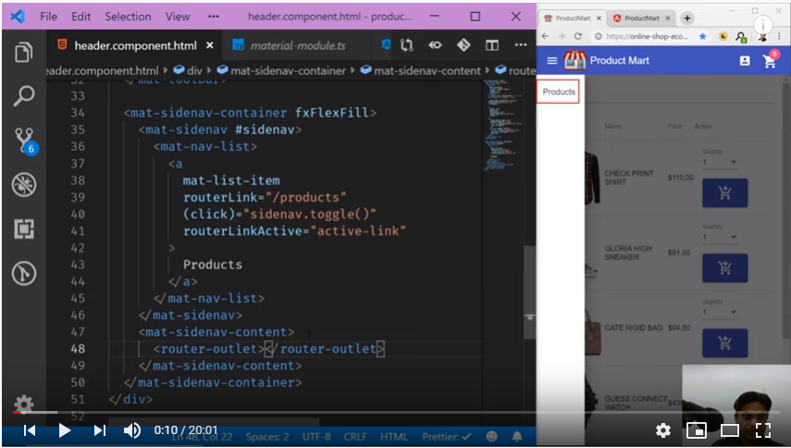The height and width of the screenshot is (448, 791).
Task: Open the Selection menu in VS Code
Action: [x=128, y=17]
